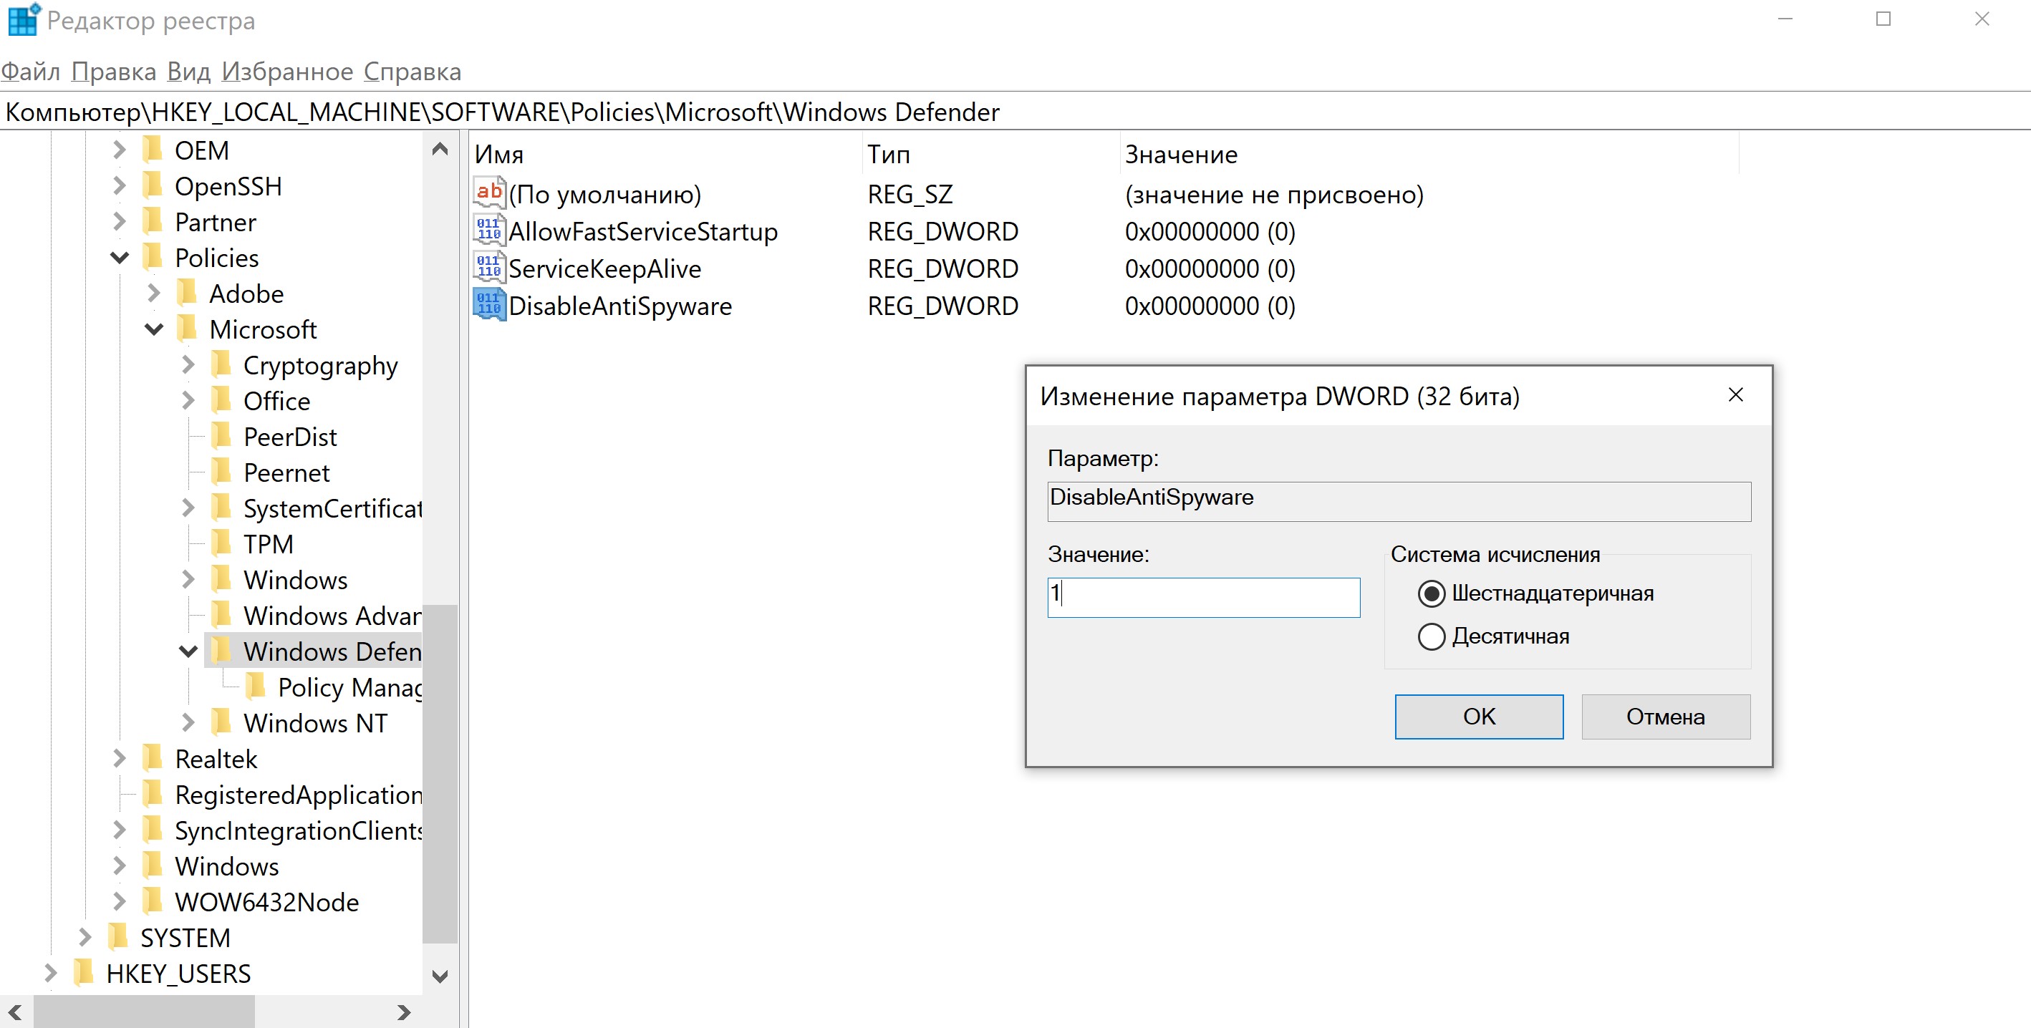Click the tree scroll up arrow
2031x1028 pixels.
[x=440, y=149]
